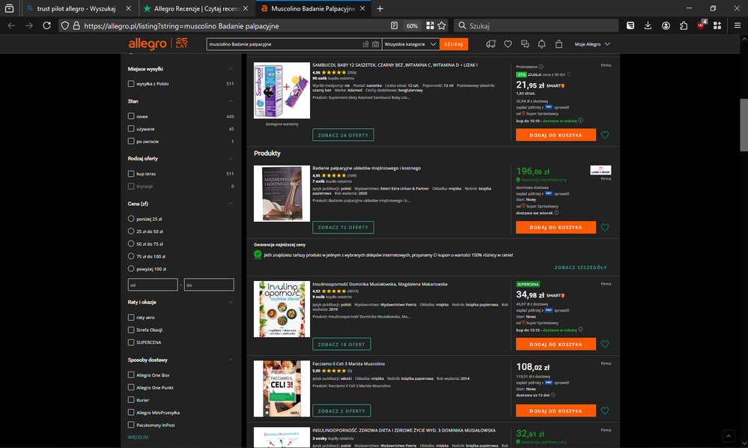Check the 'kup teraz' offer type checkbox

[131, 174]
